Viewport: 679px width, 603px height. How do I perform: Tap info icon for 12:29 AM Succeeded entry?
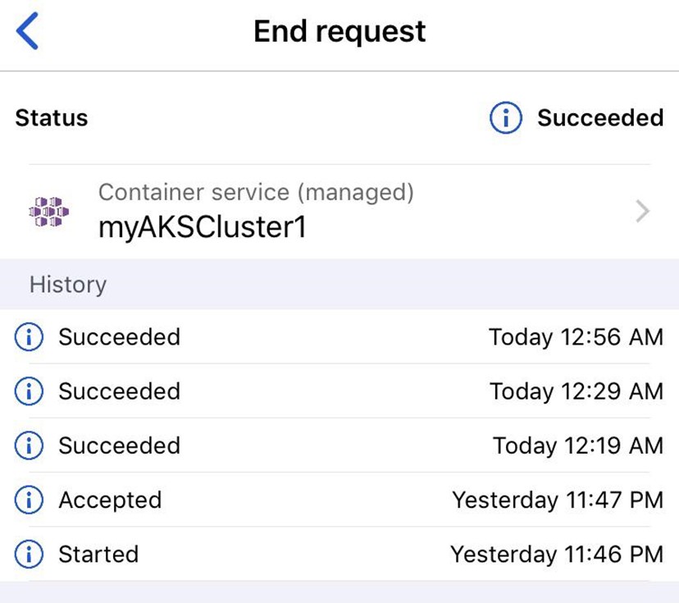tap(29, 391)
